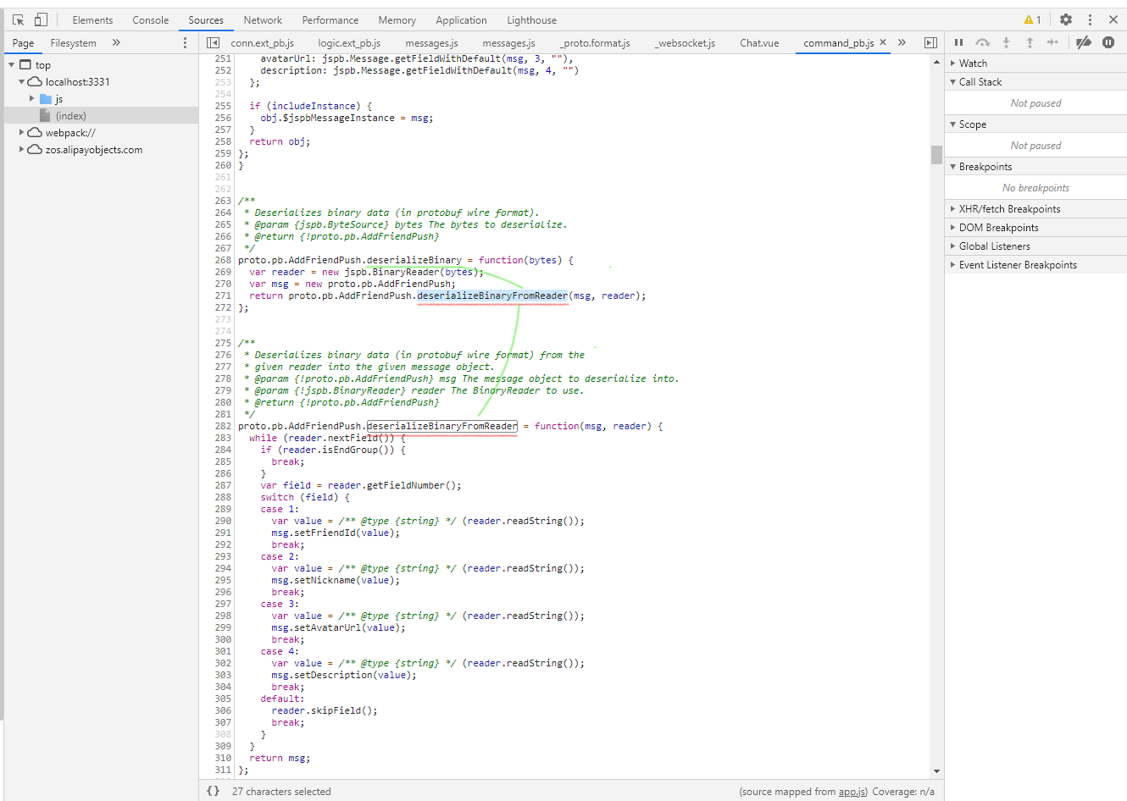This screenshot has height=801, width=1127.
Task: Expand the Watch section
Action: coord(1035,64)
